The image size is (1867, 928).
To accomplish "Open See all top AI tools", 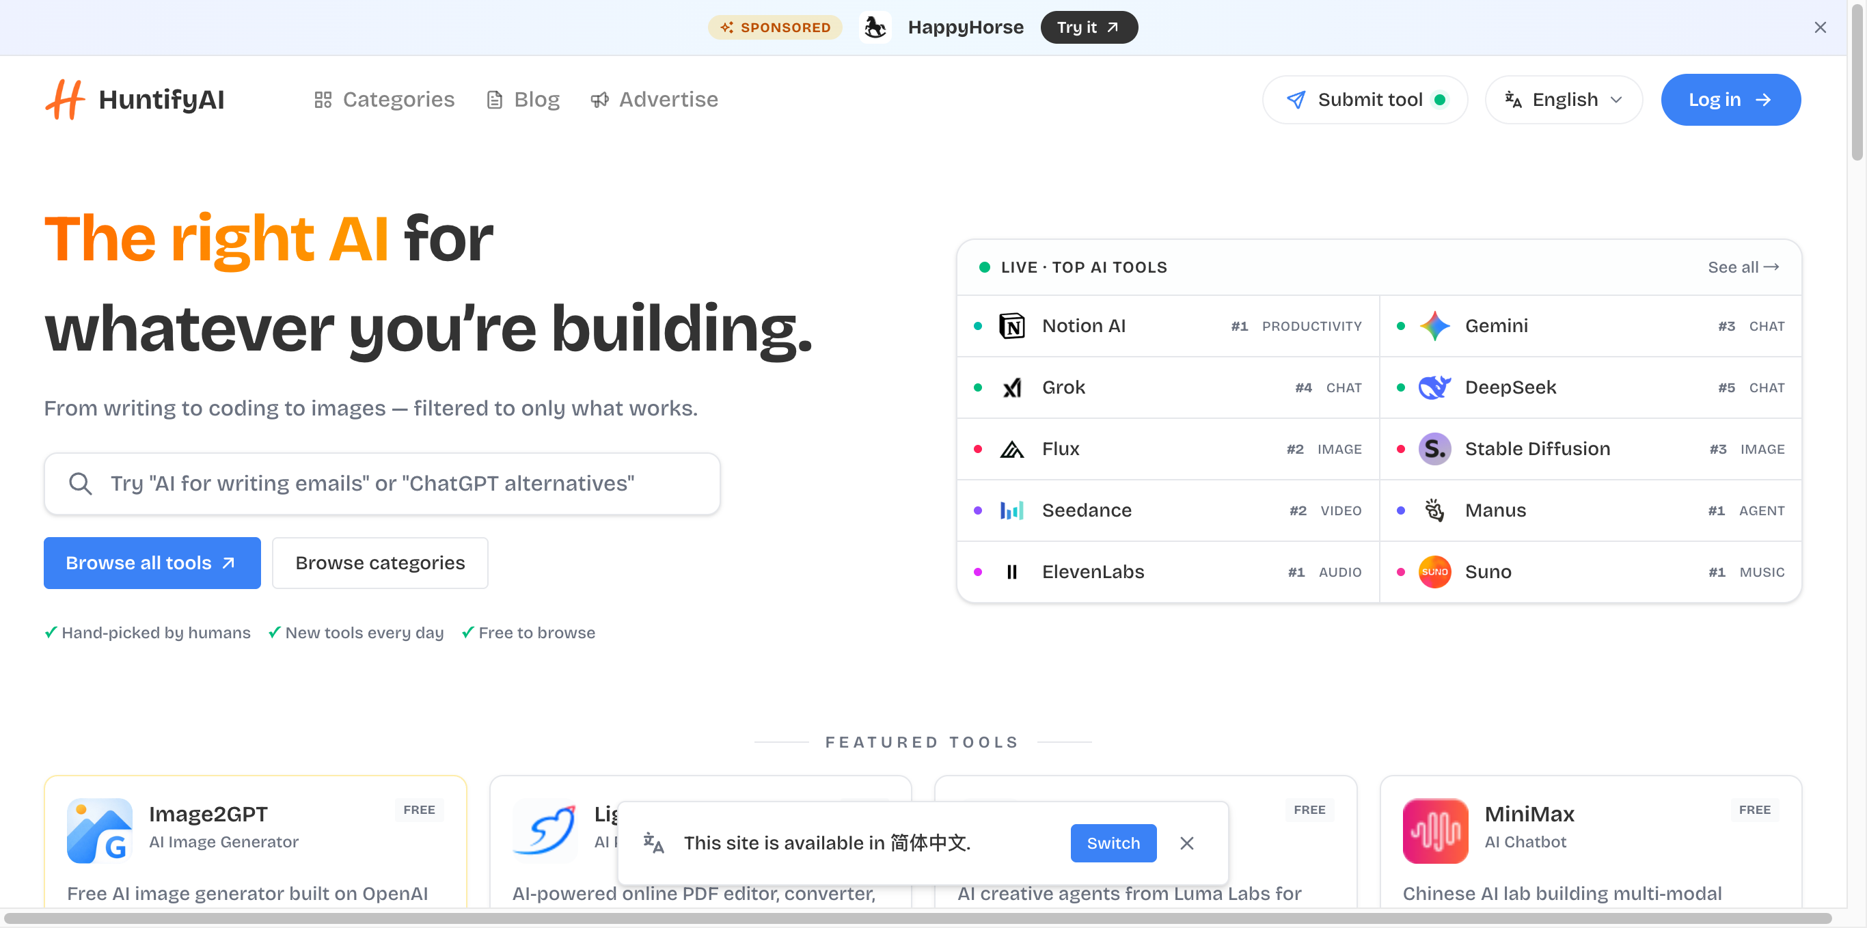I will point(1743,267).
